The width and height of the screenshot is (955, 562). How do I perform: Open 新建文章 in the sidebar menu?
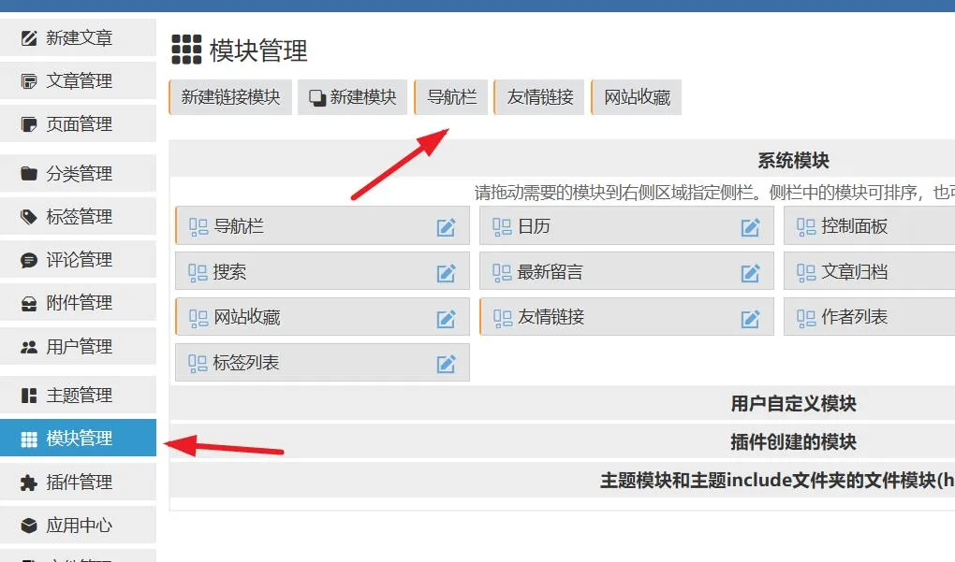tap(79, 38)
